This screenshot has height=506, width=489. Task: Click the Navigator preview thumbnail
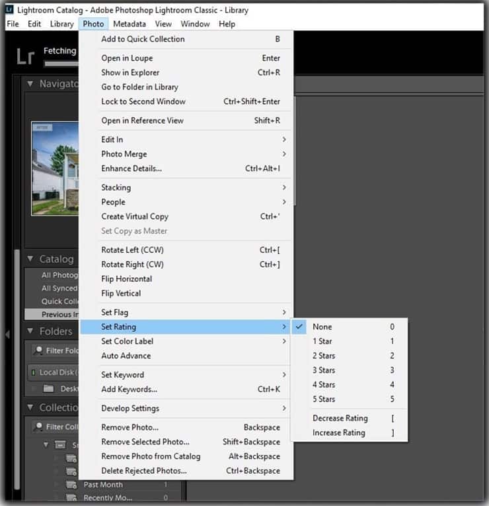(x=55, y=168)
